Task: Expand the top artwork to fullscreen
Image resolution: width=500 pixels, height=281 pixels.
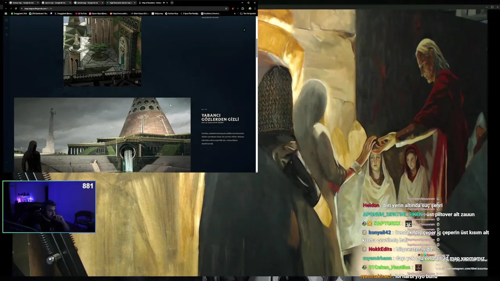Action: (136, 82)
